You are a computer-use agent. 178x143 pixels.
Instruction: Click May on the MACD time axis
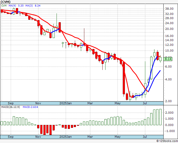click(118, 137)
